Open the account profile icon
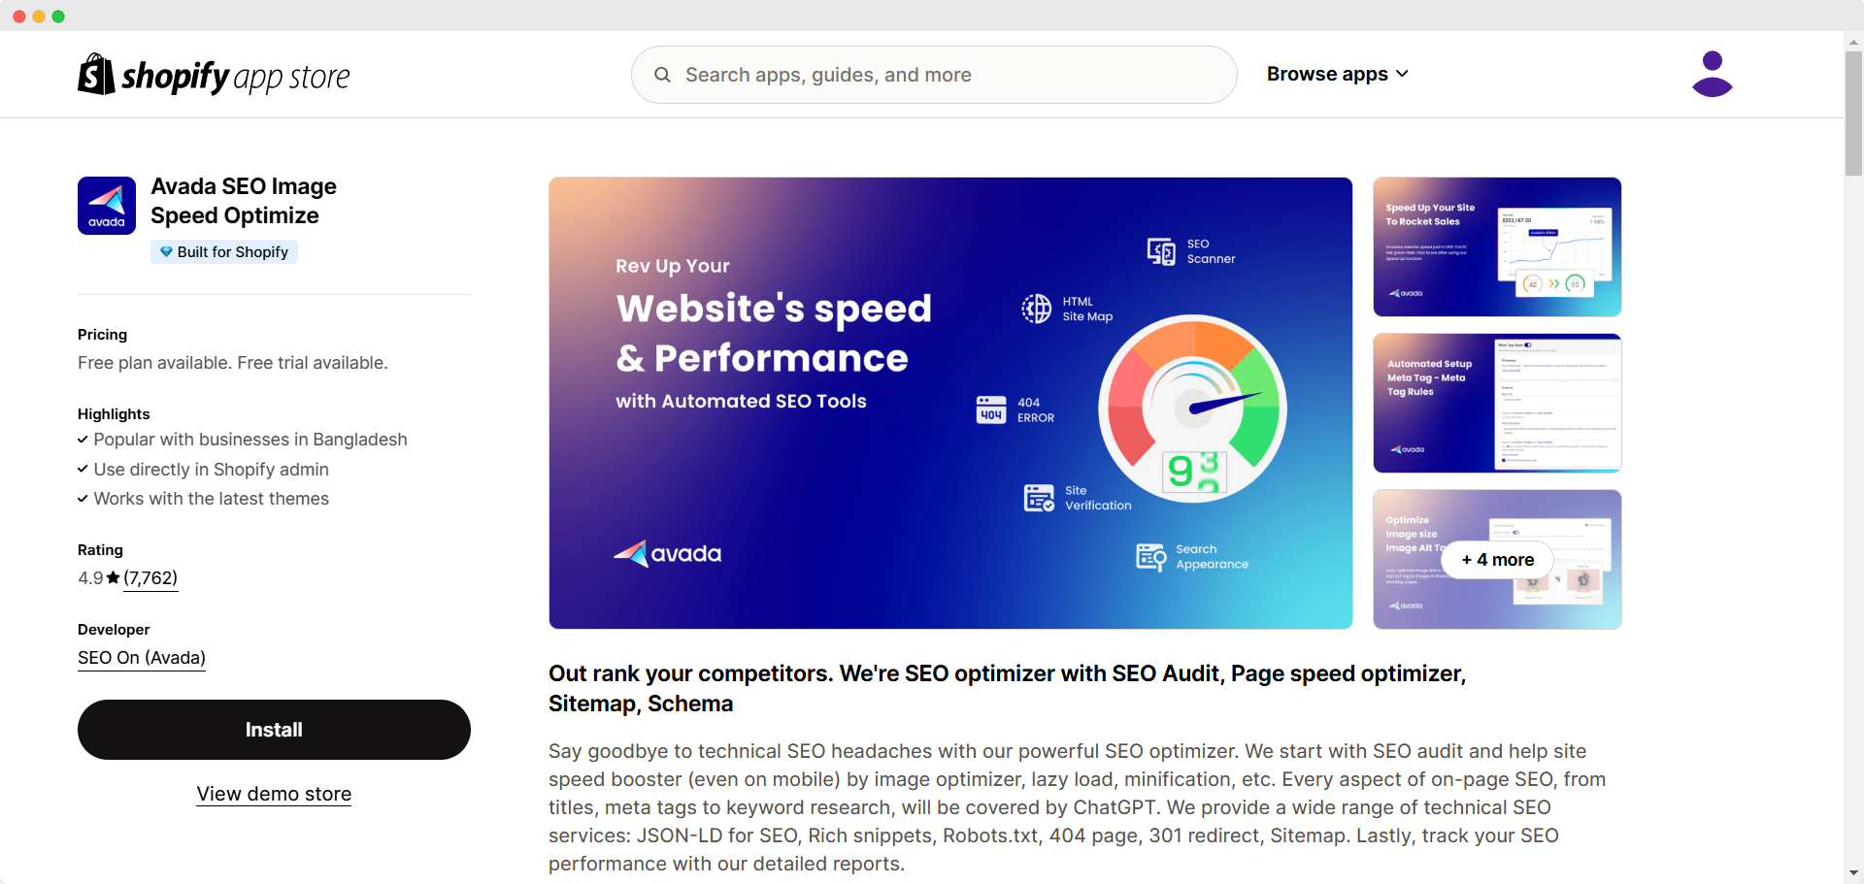The image size is (1864, 884). (x=1712, y=75)
